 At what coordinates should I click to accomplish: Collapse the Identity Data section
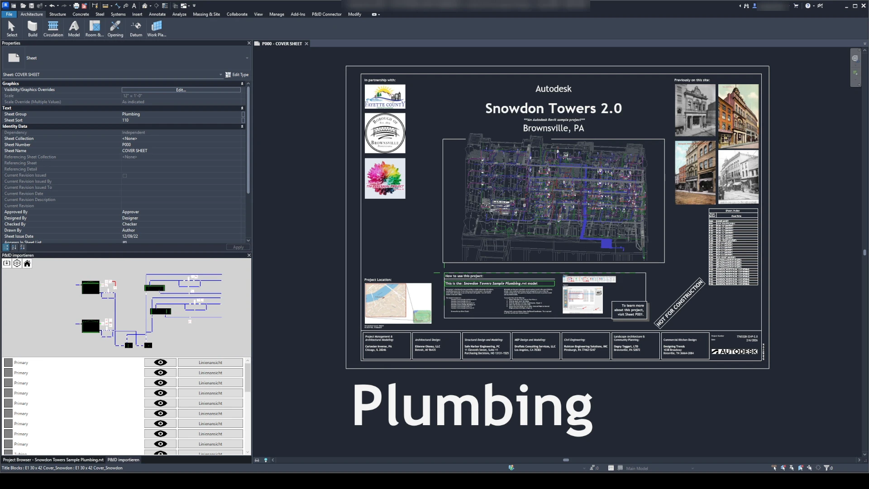coord(242,127)
